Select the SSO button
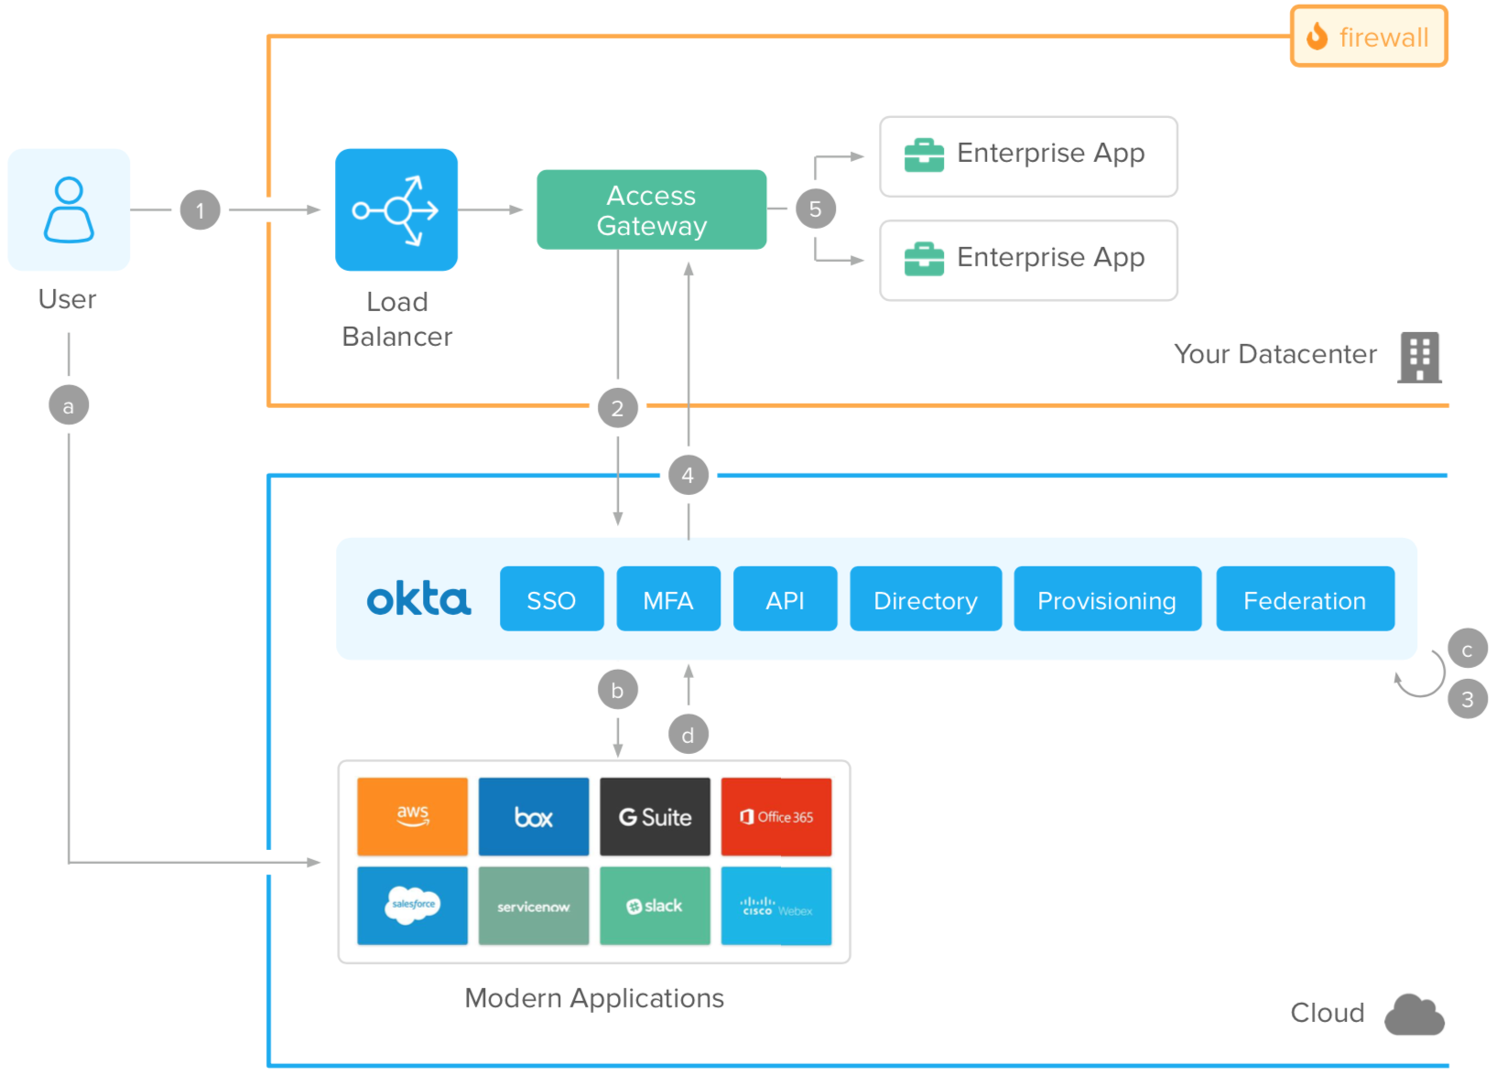This screenshot has width=1496, height=1076. click(x=551, y=599)
